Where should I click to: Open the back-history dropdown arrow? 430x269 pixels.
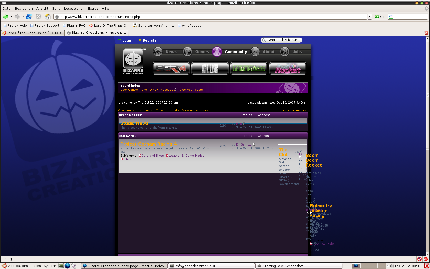point(11,17)
